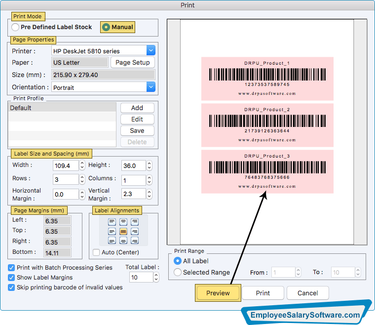Select the top-center label alignment icon

[x=123, y=222]
